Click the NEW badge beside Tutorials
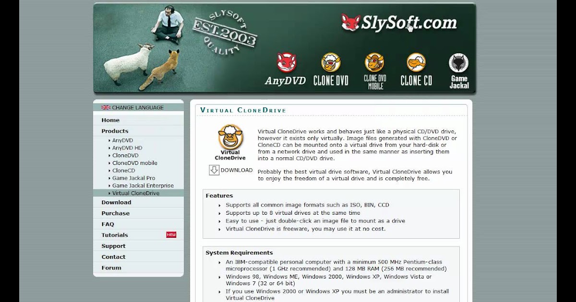 pyautogui.click(x=171, y=235)
